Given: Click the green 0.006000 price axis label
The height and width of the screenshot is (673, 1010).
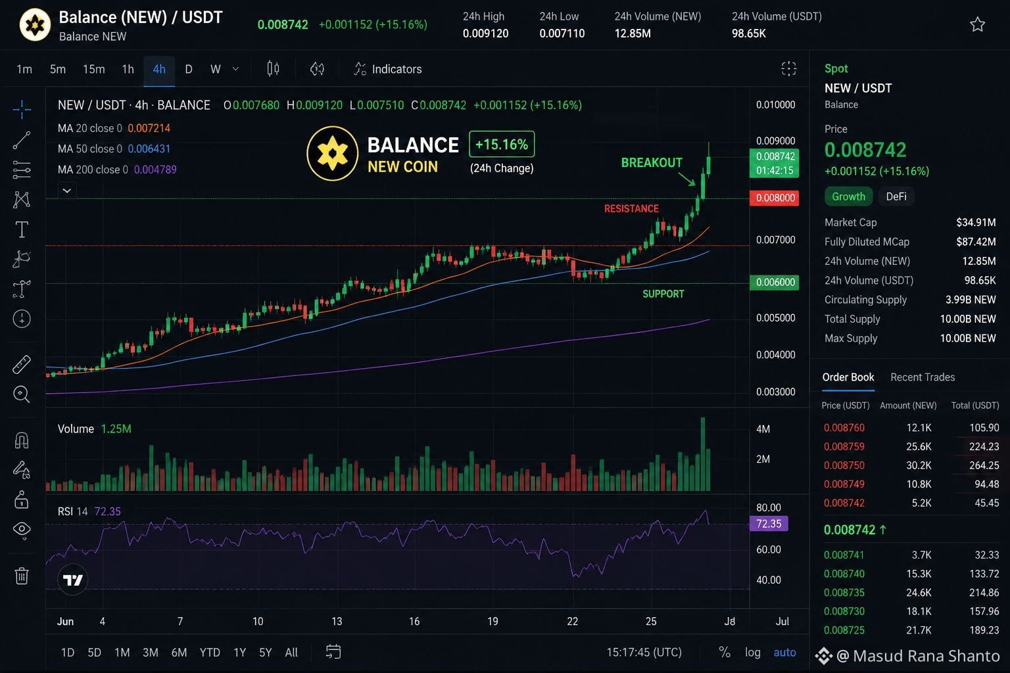Looking at the screenshot, I should [x=775, y=283].
